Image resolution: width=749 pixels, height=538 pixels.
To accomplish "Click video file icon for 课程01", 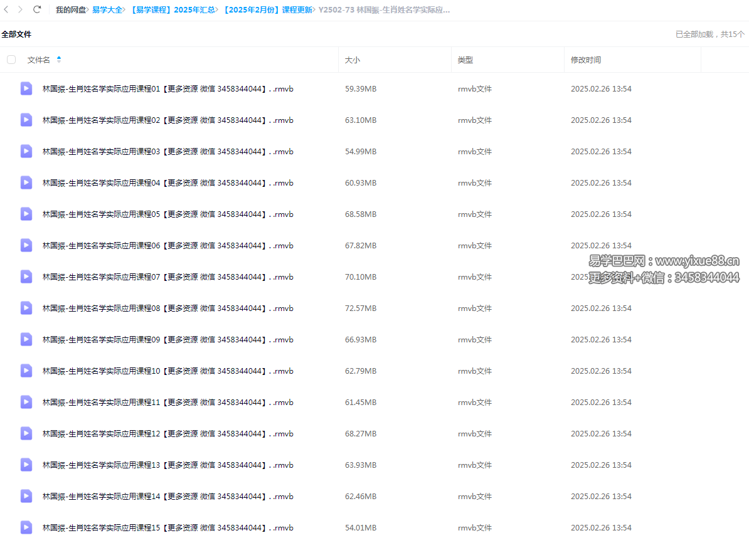I will 26,88.
